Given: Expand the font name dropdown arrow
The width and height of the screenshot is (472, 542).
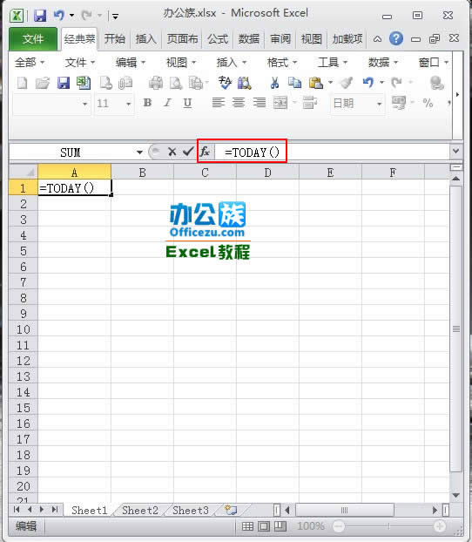Looking at the screenshot, I should coord(84,104).
